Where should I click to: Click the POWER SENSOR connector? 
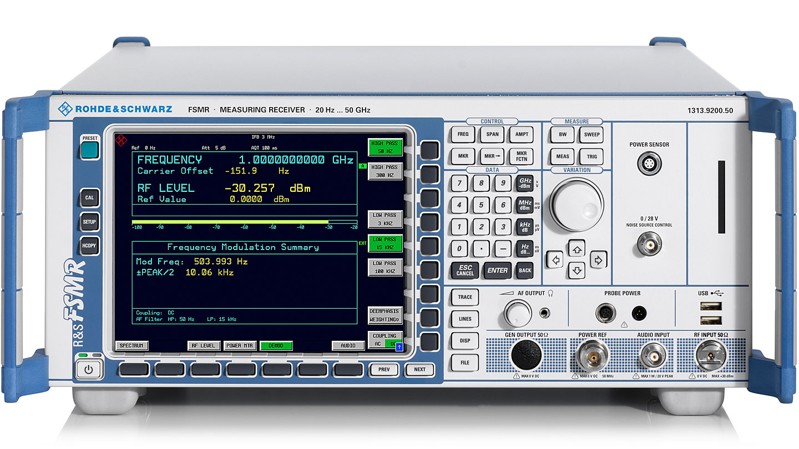(649, 165)
